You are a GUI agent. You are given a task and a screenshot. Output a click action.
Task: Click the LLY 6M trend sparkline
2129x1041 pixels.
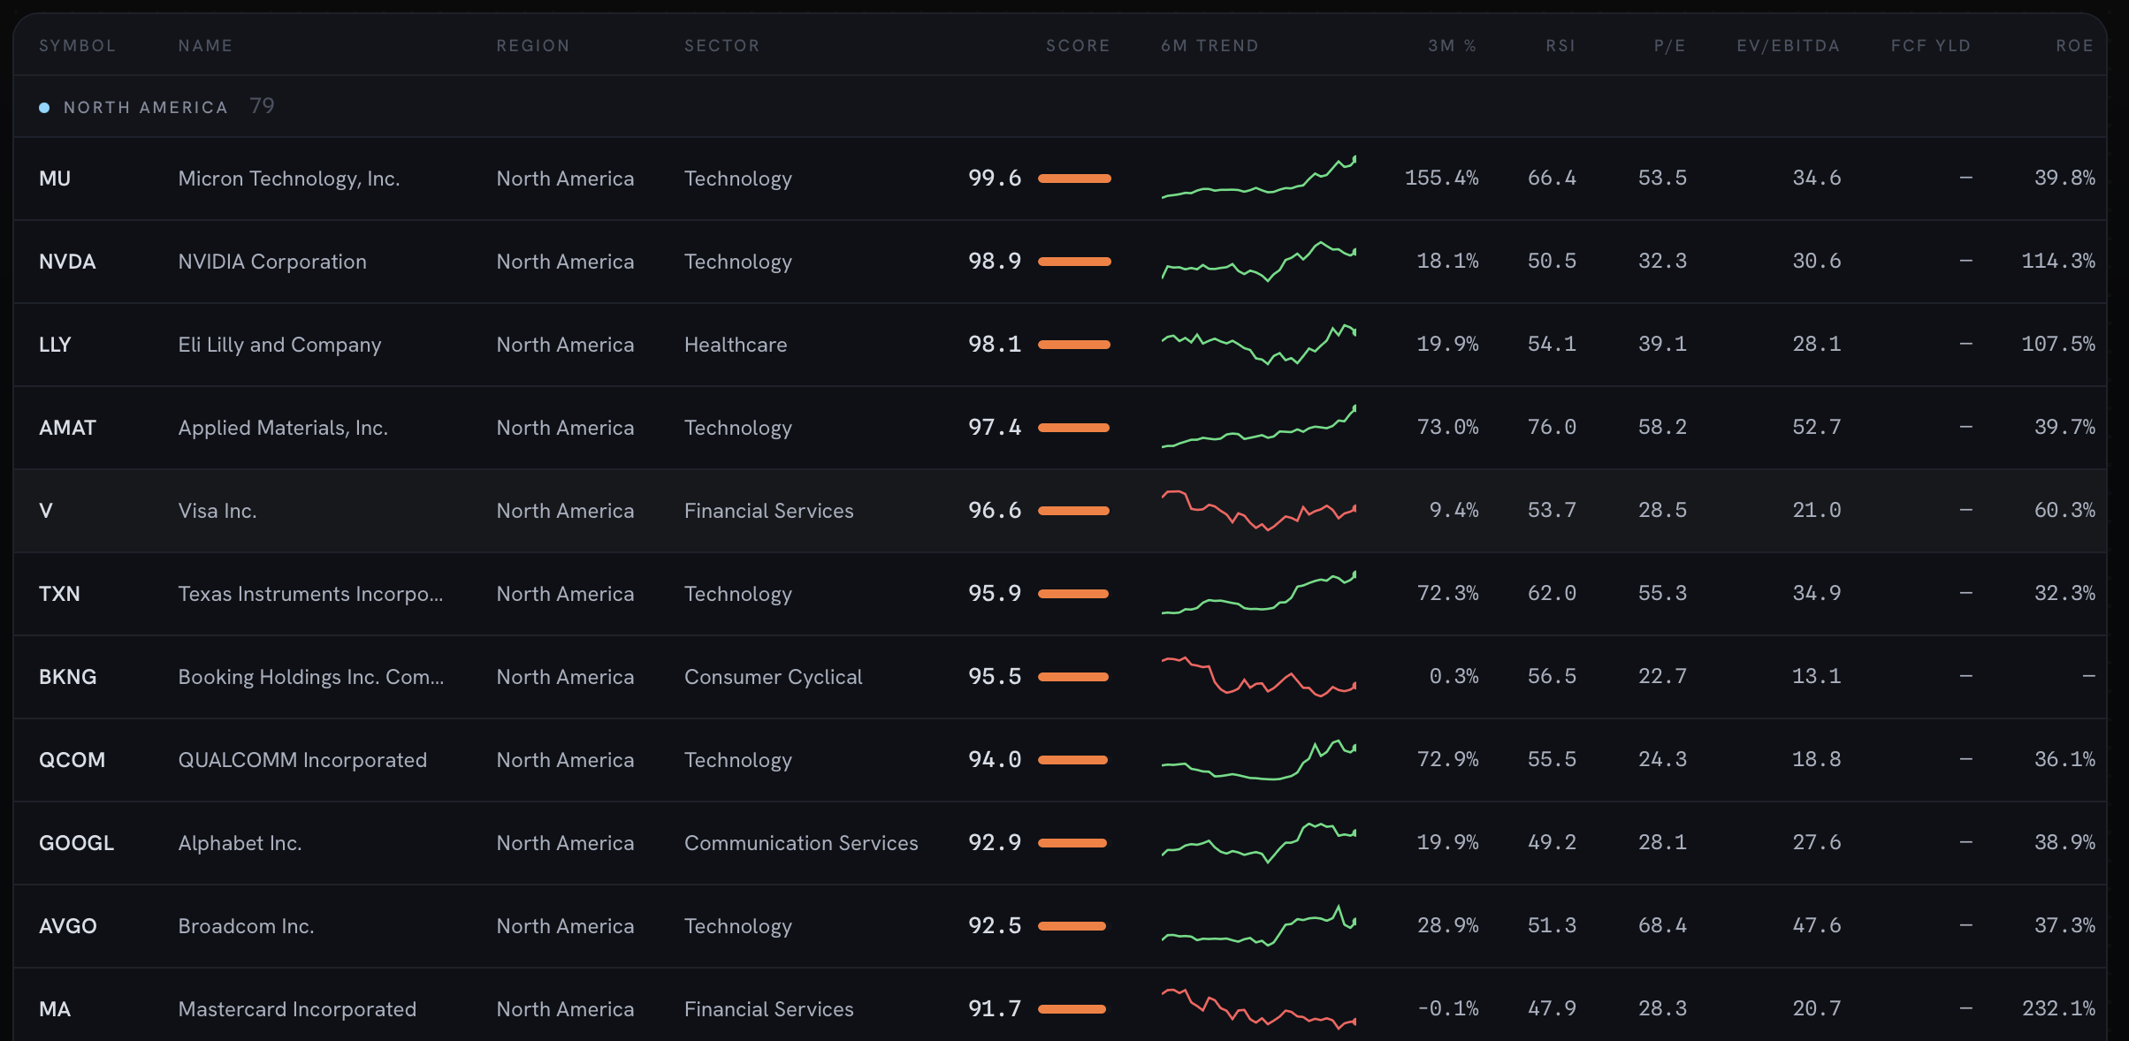tap(1258, 345)
